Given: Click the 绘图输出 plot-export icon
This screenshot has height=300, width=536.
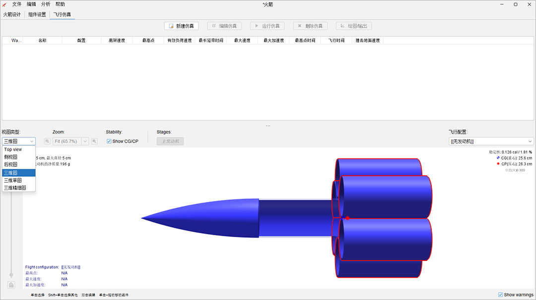Looking at the screenshot, I should [x=342, y=26].
